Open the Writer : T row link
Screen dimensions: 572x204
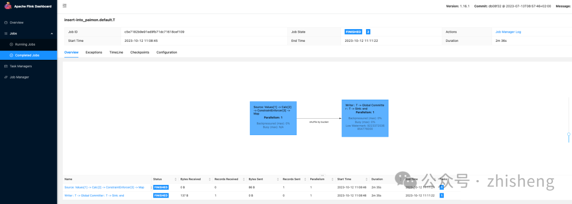(94, 196)
